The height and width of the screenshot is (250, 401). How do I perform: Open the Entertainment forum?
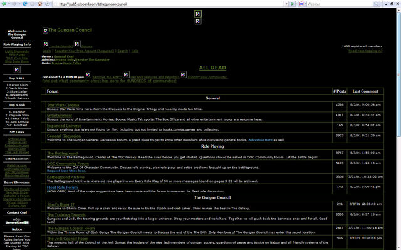[60, 115]
